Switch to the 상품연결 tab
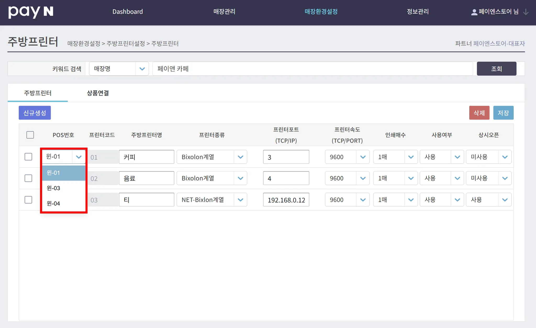Viewport: 536px width, 328px height. [x=98, y=93]
